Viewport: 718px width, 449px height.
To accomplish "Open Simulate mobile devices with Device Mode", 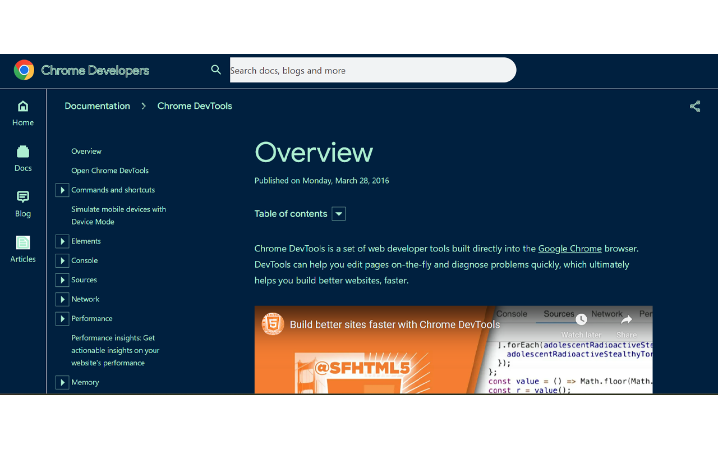I will (x=118, y=216).
